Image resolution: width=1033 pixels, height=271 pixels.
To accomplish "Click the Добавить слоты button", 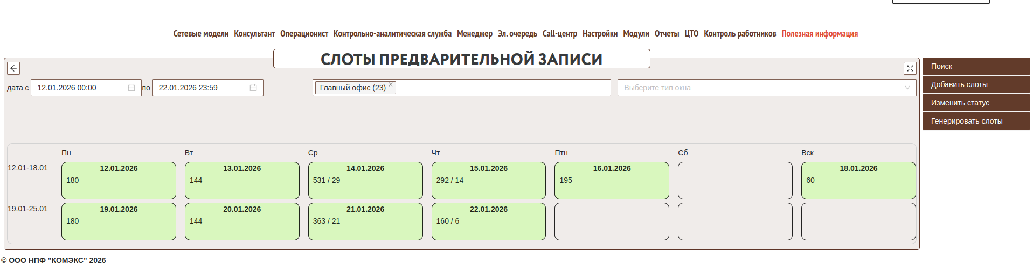I will click(x=975, y=84).
